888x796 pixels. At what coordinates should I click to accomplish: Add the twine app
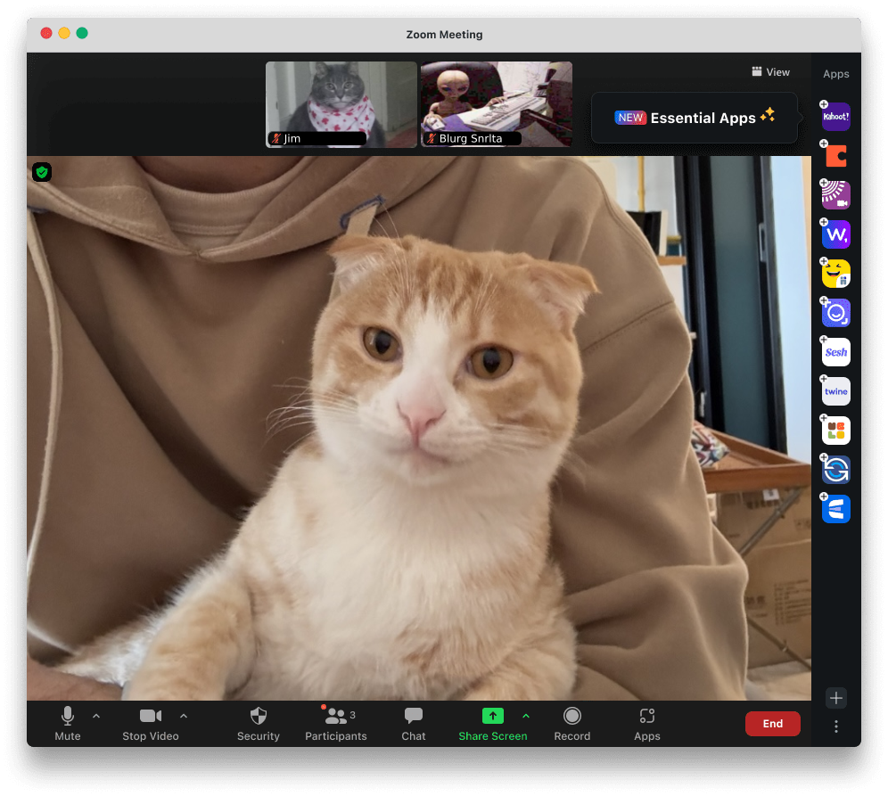click(x=835, y=391)
